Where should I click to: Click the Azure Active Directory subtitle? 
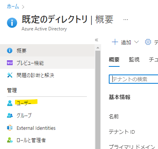pyautogui.click(x=44, y=29)
